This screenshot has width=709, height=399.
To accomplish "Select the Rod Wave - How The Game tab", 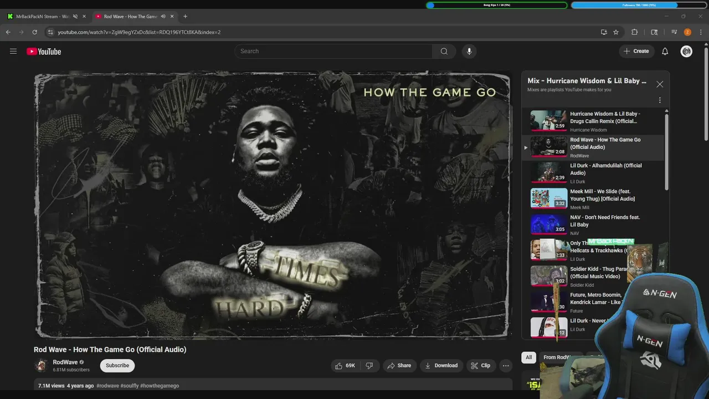I will pyautogui.click(x=130, y=17).
